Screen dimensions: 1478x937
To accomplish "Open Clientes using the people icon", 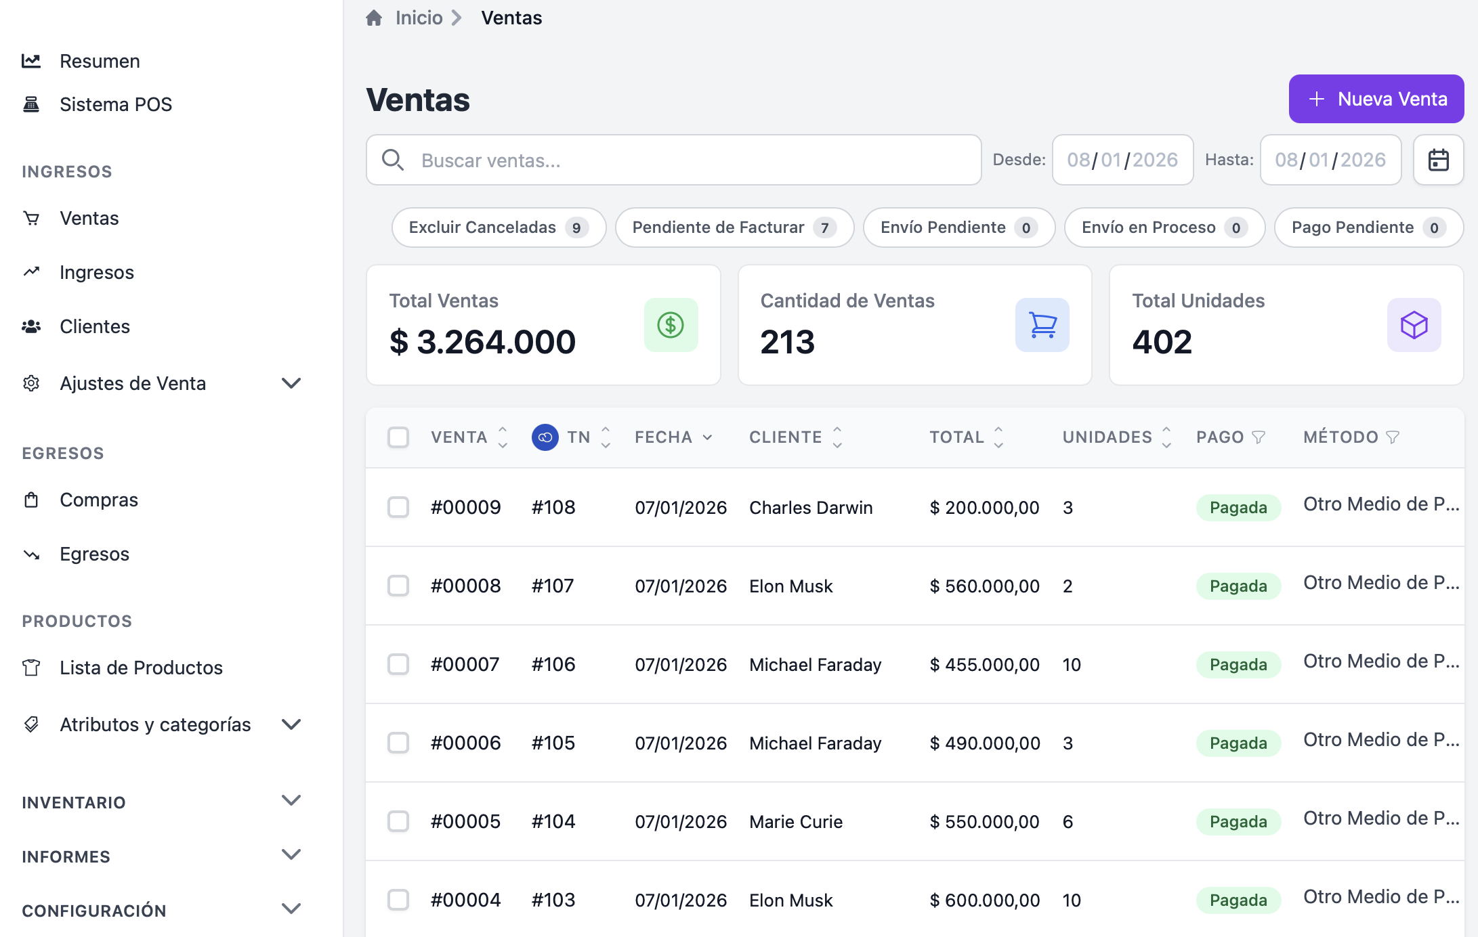I will coord(30,326).
